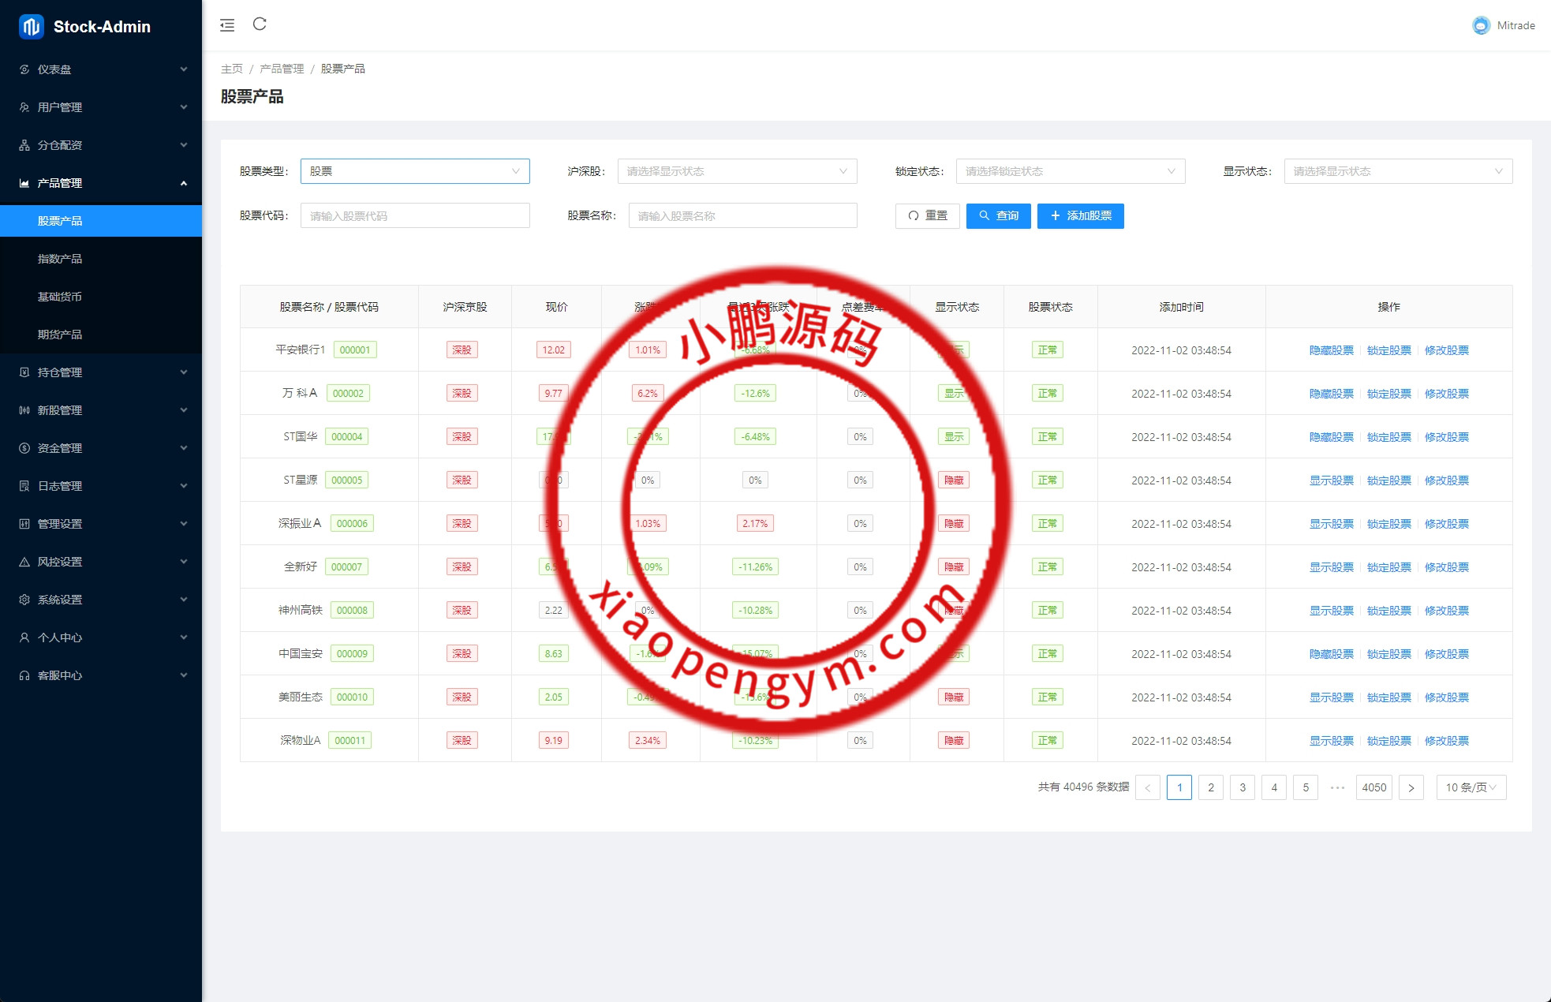Click the 股票代码 input field
This screenshot has width=1551, height=1002.
click(x=414, y=215)
